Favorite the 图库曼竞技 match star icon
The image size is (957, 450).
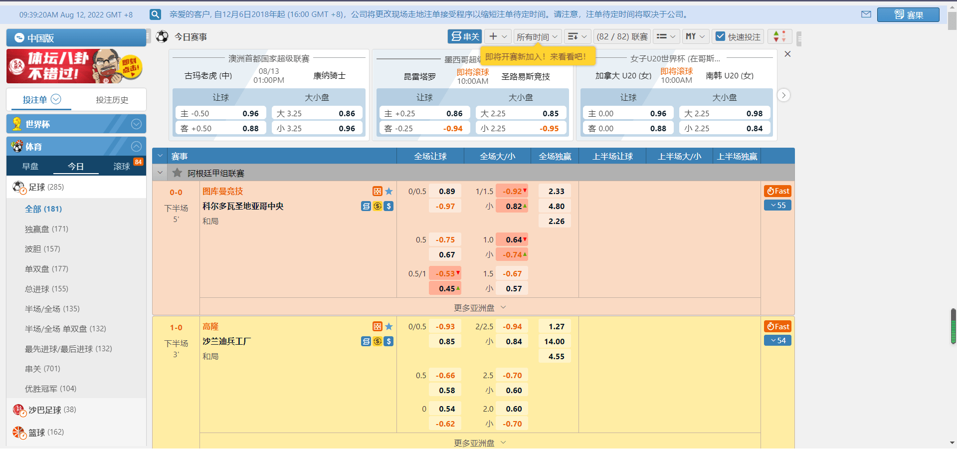pos(389,192)
